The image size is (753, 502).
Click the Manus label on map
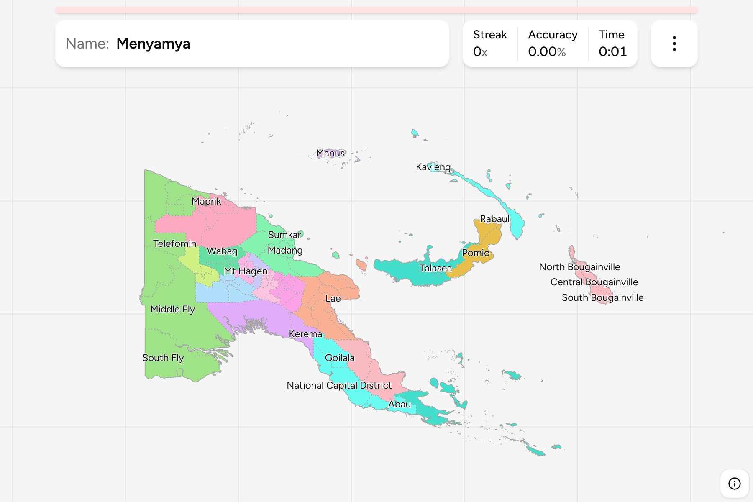tap(330, 154)
